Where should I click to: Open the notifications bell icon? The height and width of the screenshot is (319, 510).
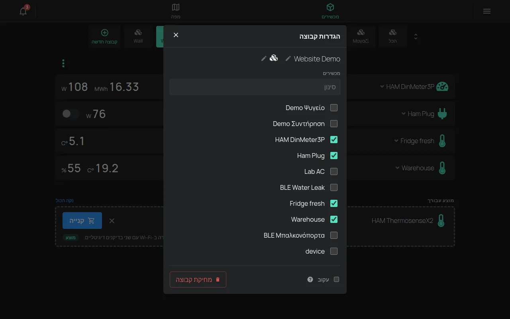23,11
